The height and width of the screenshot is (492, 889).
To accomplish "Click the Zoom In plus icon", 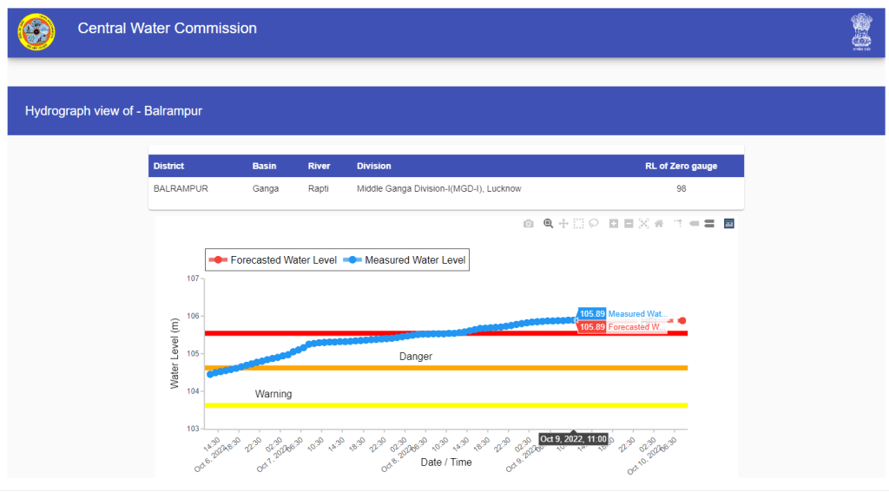I will click(614, 224).
